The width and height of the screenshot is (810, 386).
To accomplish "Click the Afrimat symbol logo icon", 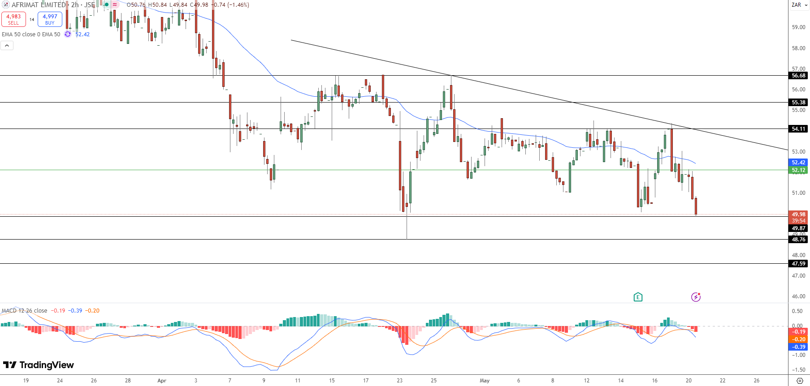I will pyautogui.click(x=6, y=4).
